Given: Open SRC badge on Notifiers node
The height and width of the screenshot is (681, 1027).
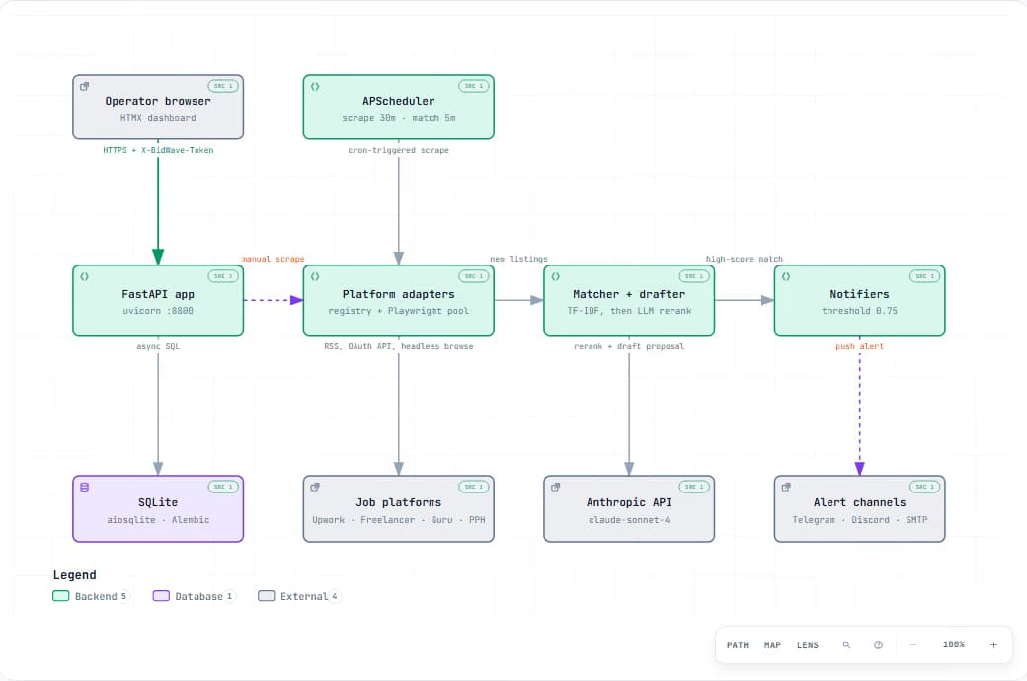Looking at the screenshot, I should point(925,276).
